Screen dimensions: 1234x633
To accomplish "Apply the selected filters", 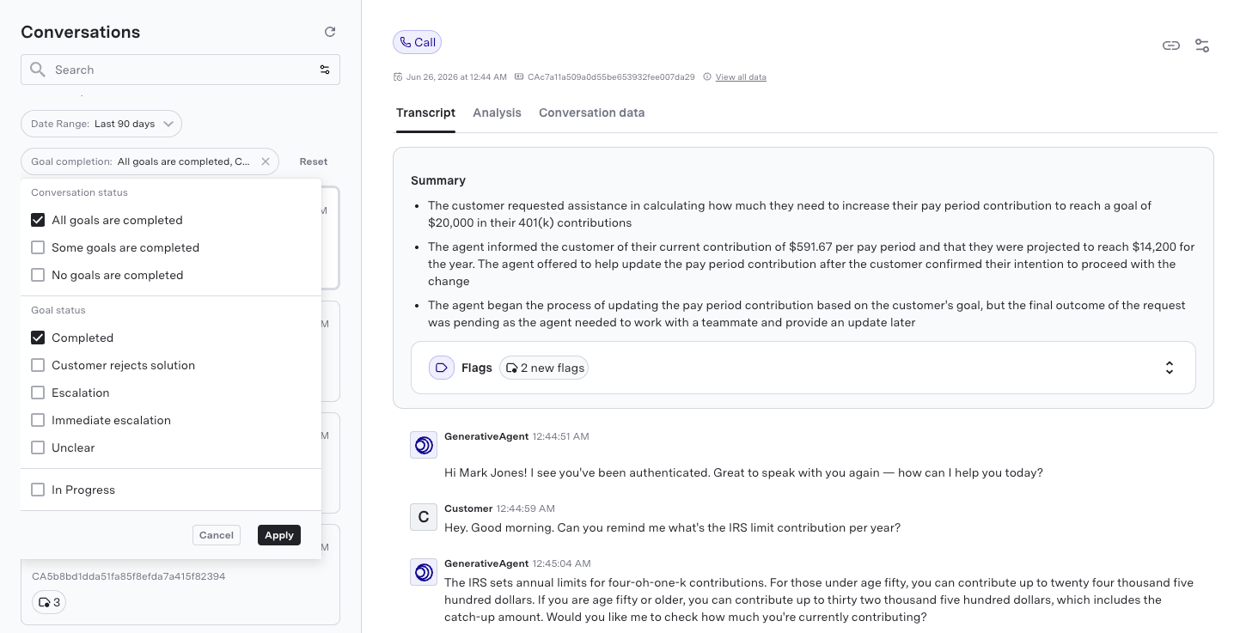I will point(279,535).
